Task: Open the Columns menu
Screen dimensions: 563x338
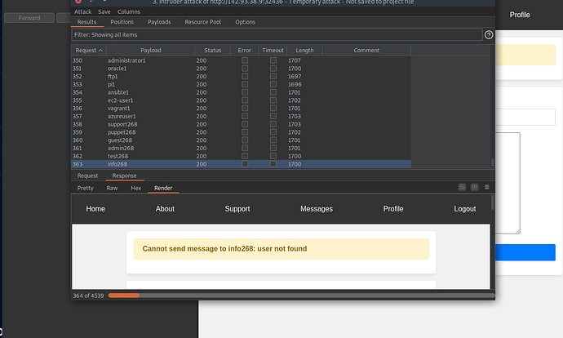Action: pos(128,12)
